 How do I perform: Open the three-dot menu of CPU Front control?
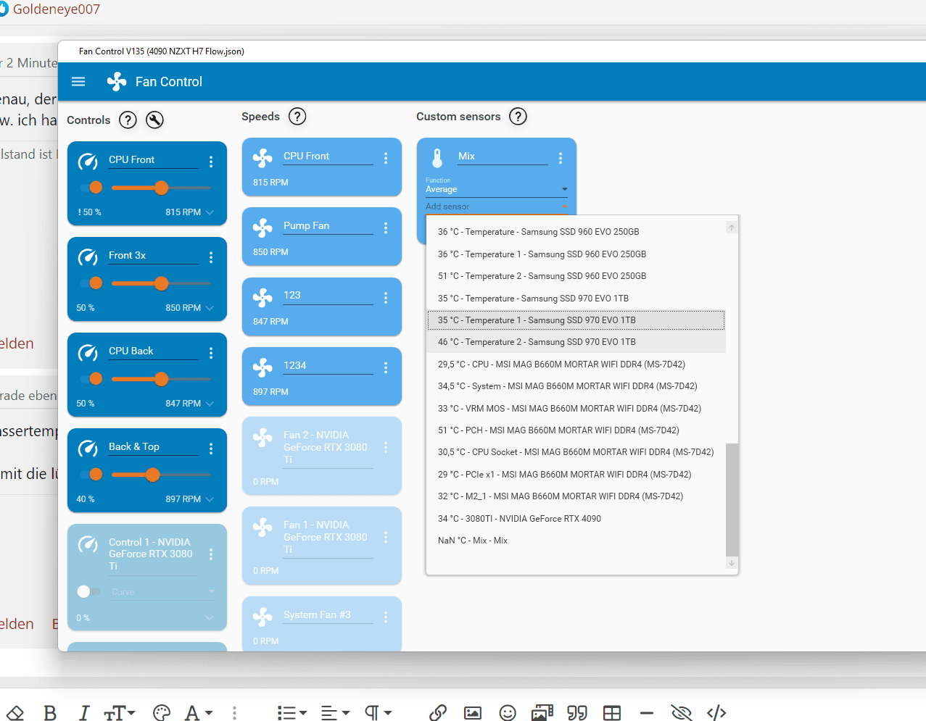click(x=211, y=162)
